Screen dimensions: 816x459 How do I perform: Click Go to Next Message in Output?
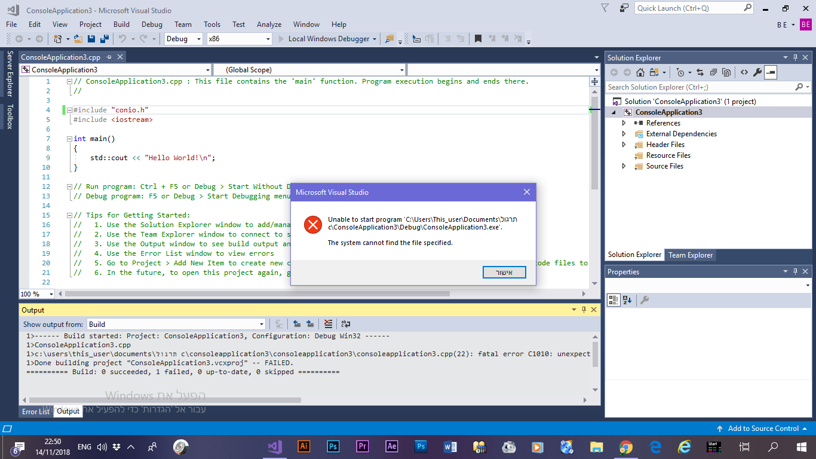click(x=310, y=324)
